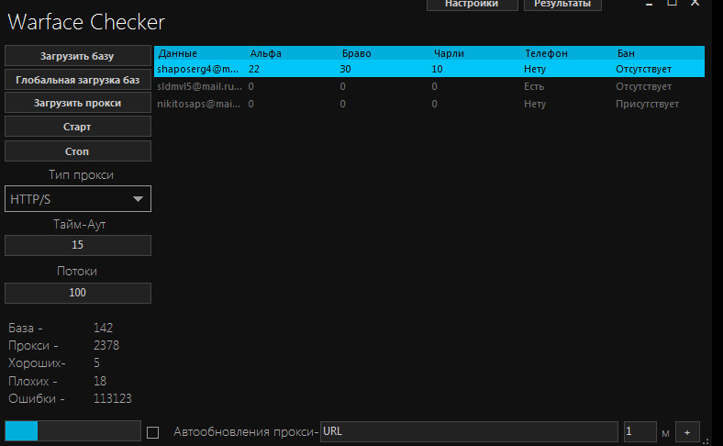The width and height of the screenshot is (723, 446).
Task: Click the proxy URL input field
Action: click(469, 431)
